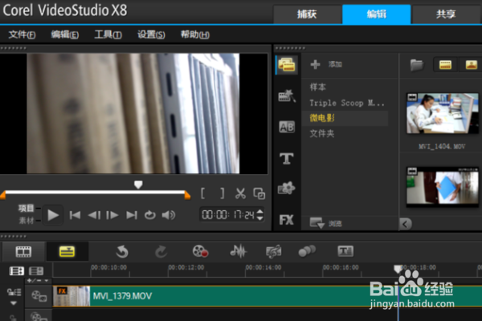Jump to the start of project

click(75, 215)
